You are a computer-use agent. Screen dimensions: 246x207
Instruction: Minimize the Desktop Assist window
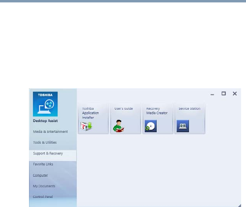pyautogui.click(x=212, y=94)
